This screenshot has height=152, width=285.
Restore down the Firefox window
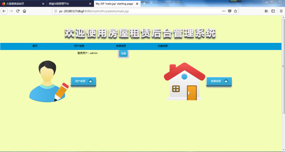point(272,2)
